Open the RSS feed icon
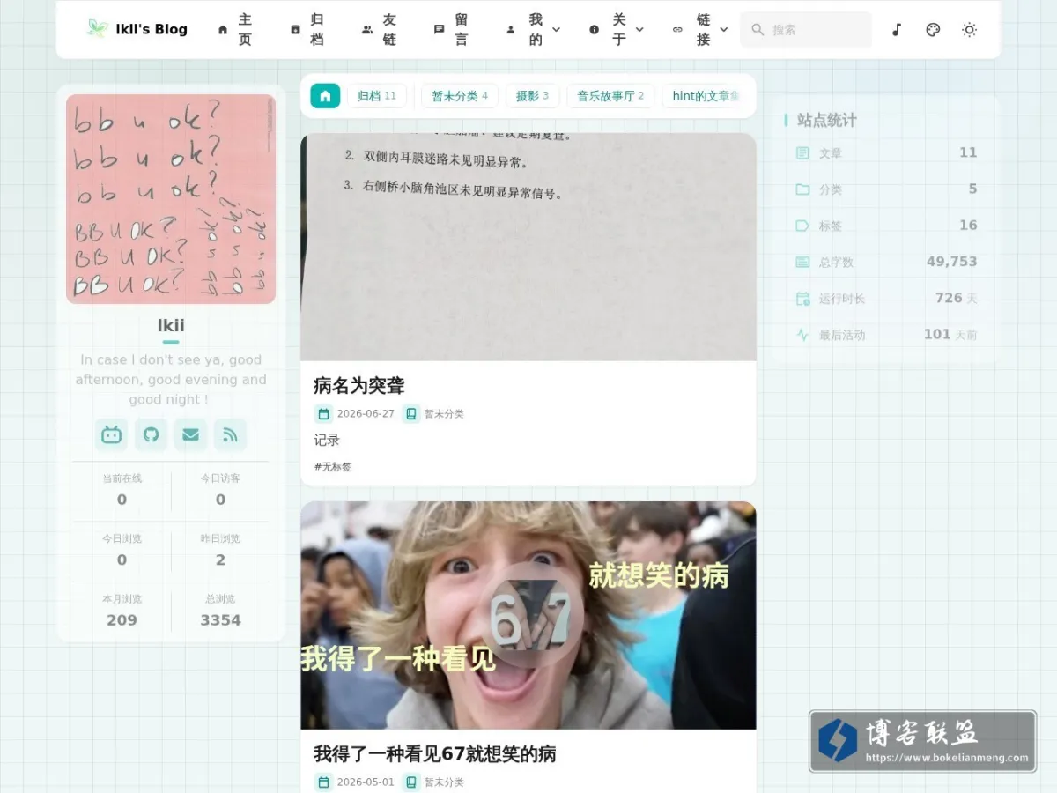This screenshot has width=1057, height=793. [230, 434]
